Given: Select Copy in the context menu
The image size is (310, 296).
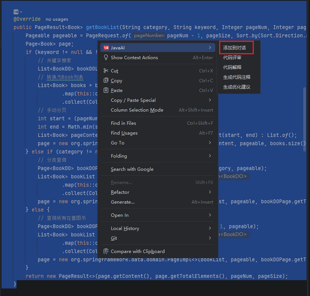Looking at the screenshot, I should click(x=158, y=81).
